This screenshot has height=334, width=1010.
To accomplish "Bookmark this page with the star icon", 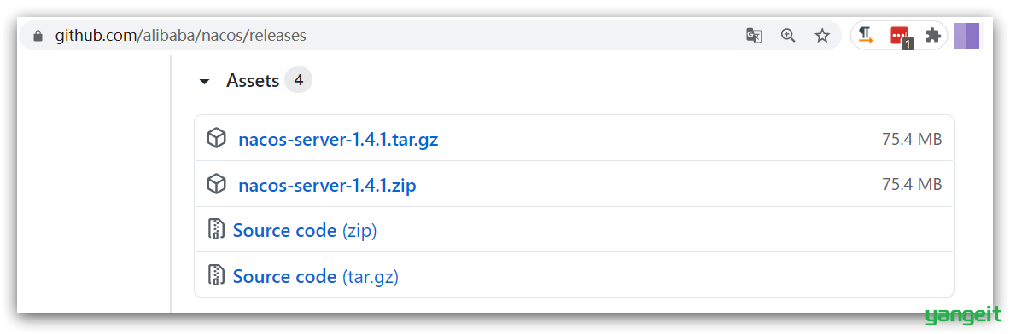I will point(822,35).
